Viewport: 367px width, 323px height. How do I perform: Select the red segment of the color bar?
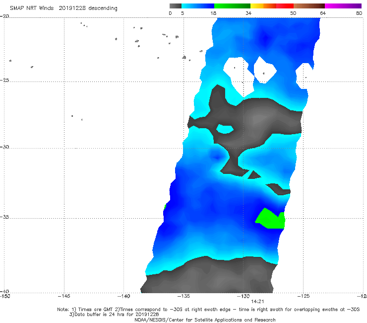[285, 6]
